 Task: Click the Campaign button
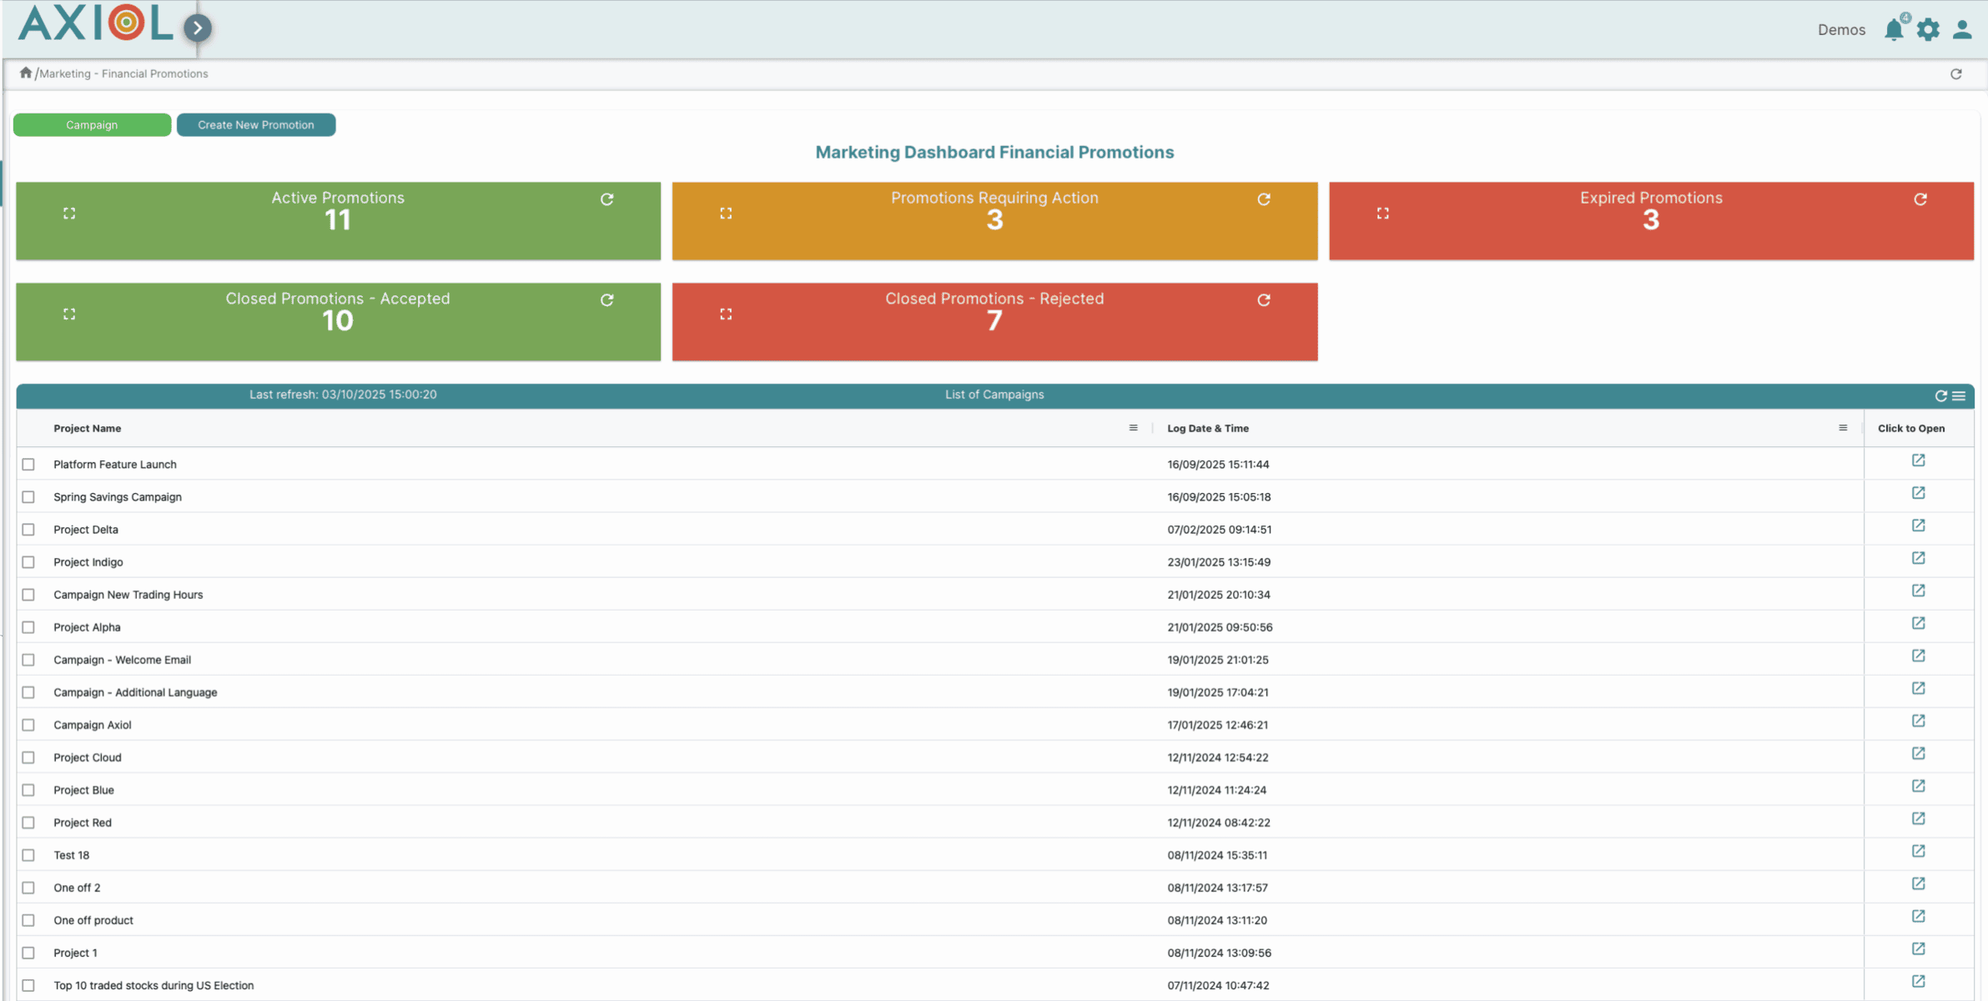click(92, 124)
